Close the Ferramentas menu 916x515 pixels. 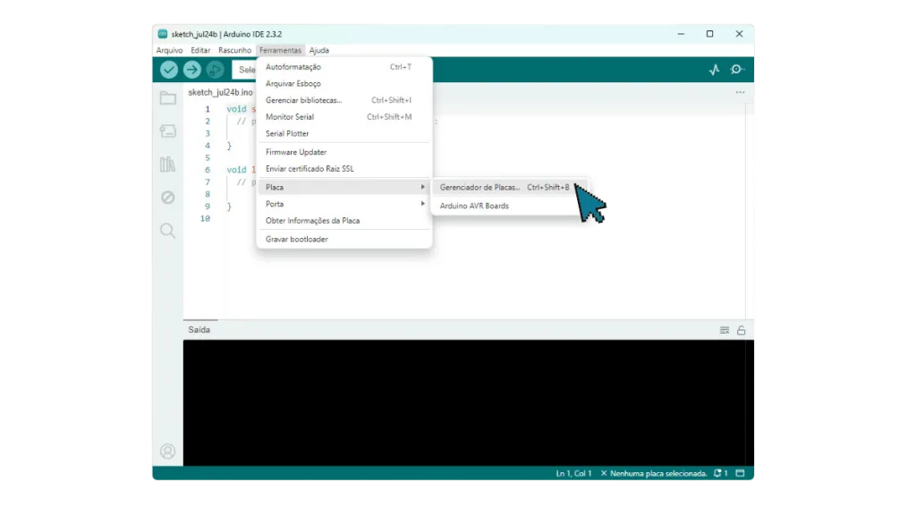(x=280, y=50)
